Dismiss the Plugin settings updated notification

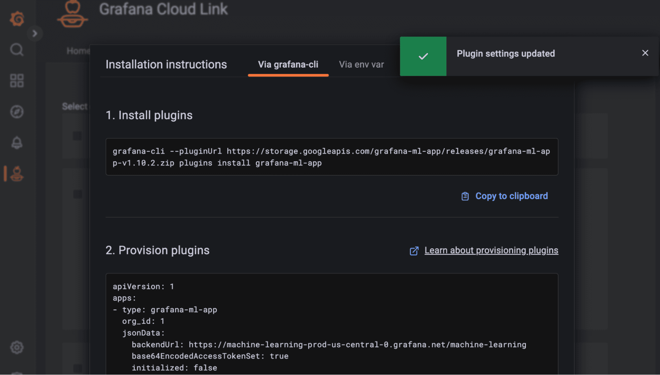pos(645,53)
